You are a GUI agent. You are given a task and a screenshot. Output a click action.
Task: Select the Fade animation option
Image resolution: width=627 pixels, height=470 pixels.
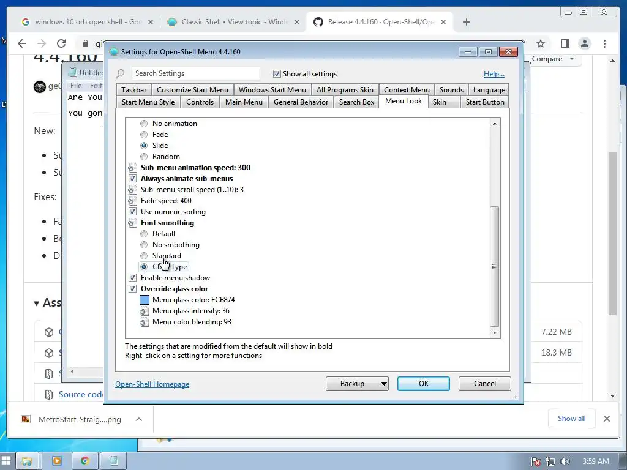(144, 135)
